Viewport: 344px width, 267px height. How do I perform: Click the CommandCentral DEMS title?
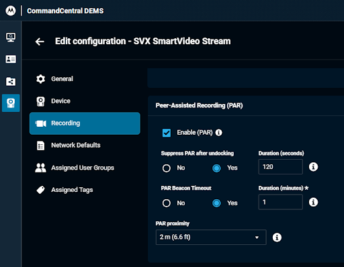point(65,11)
